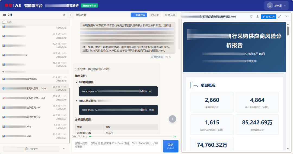The width and height of the screenshot is (293, 154).
Task: Click the 一、项目概况 section heading
Action: coord(204,85)
